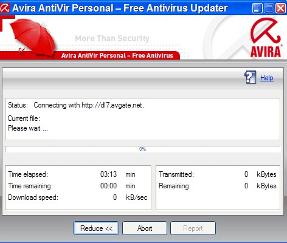Click the red umbrella image in banner
The image size is (287, 243).
click(33, 38)
